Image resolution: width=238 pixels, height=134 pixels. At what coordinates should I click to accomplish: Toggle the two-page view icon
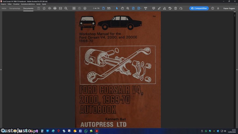pos(109,8)
